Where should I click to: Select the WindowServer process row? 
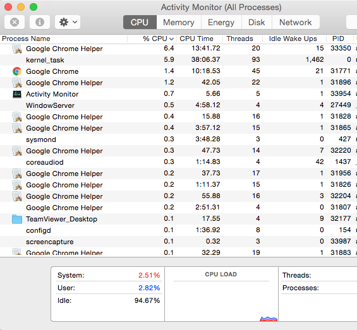(178, 105)
